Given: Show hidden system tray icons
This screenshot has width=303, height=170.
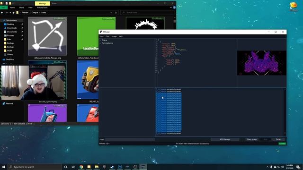Looking at the screenshot, I should coord(267,167).
